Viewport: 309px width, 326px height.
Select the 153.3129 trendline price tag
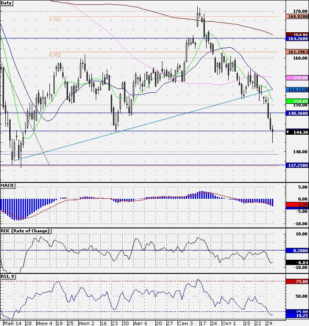point(297,90)
